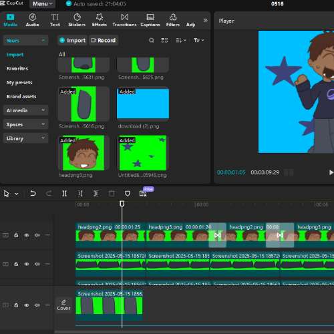
Task: Select the first headpng2.png timeline clip
Action: (x=110, y=235)
